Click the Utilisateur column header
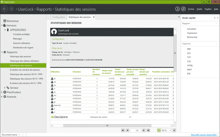Screen dimensions: 220x137 [x=55, y=72]
